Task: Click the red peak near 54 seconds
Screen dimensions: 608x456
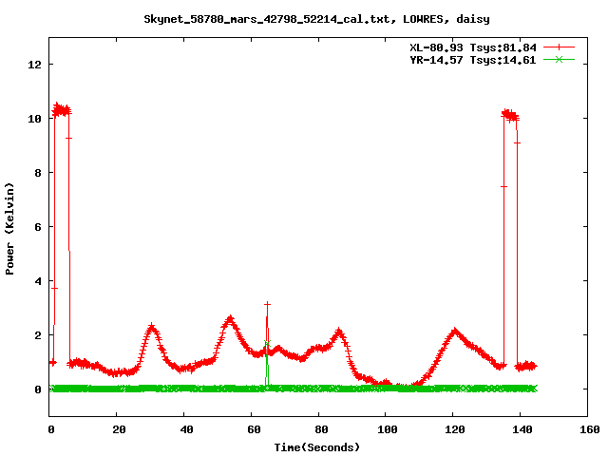Action: click(x=230, y=319)
